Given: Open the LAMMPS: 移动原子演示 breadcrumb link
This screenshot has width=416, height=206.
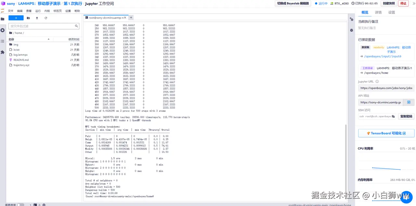Looking at the screenshot, I should [40, 4].
